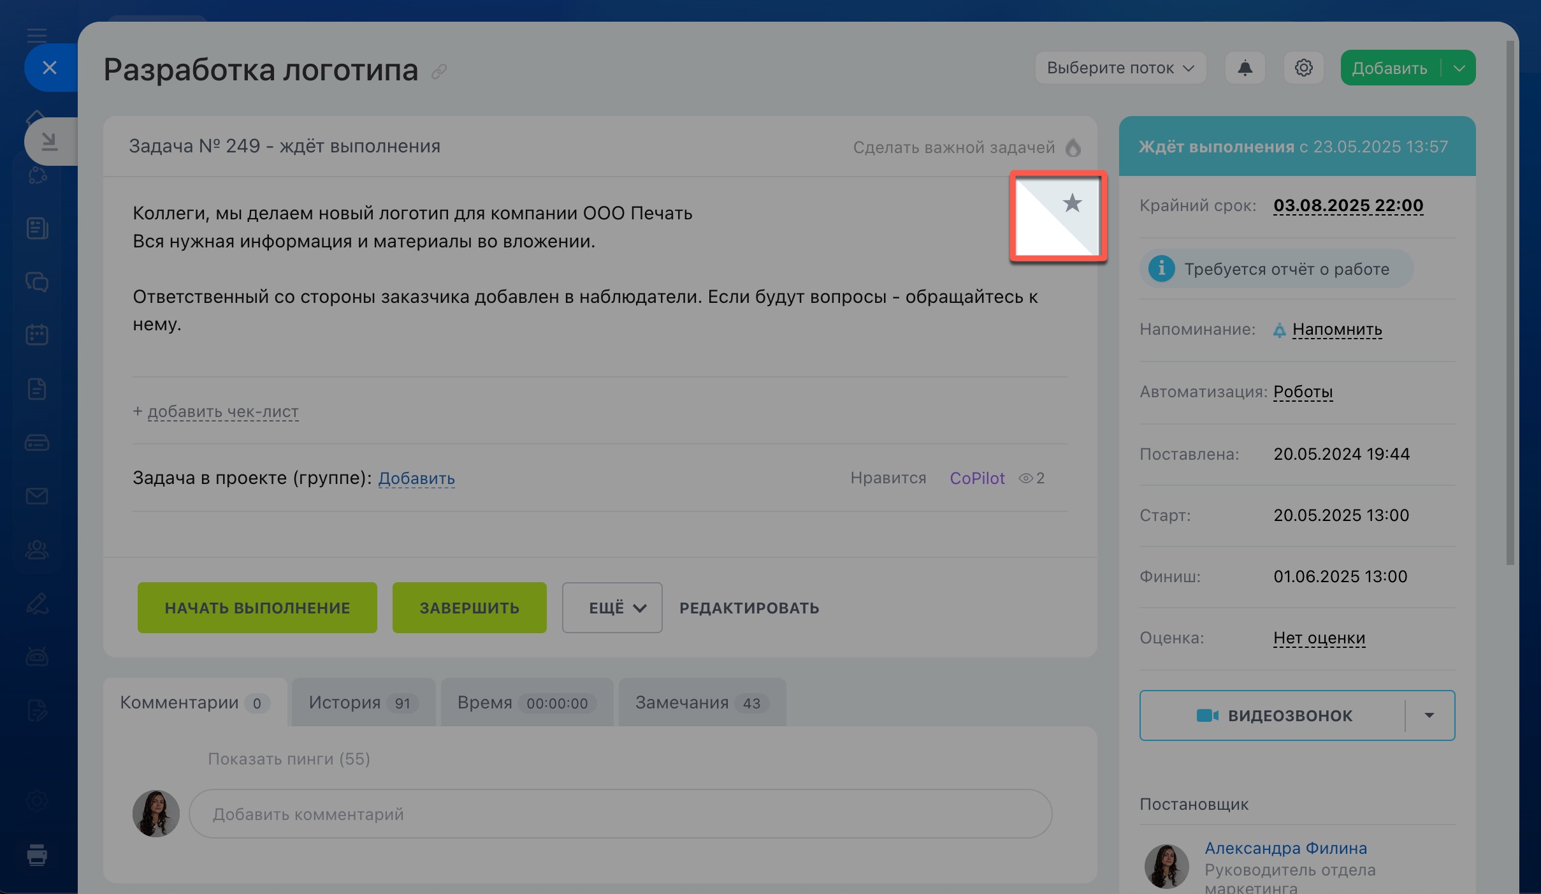The height and width of the screenshot is (894, 1541).
Task: Click the Финиш date 01.06.2025 13:00
Action: pos(1340,576)
